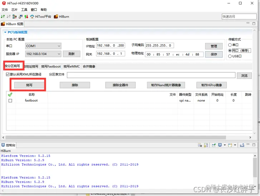Click the 制作Nand烧片器镜像 button
The image size is (260, 196).
tap(166, 85)
